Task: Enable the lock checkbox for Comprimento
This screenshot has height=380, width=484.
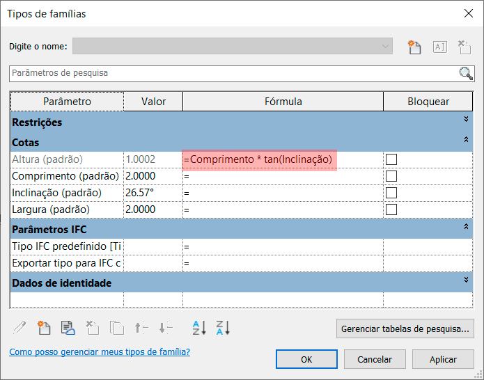Action: point(391,176)
